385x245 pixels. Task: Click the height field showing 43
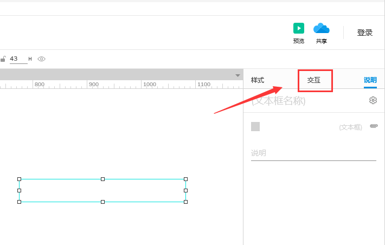[18, 59]
